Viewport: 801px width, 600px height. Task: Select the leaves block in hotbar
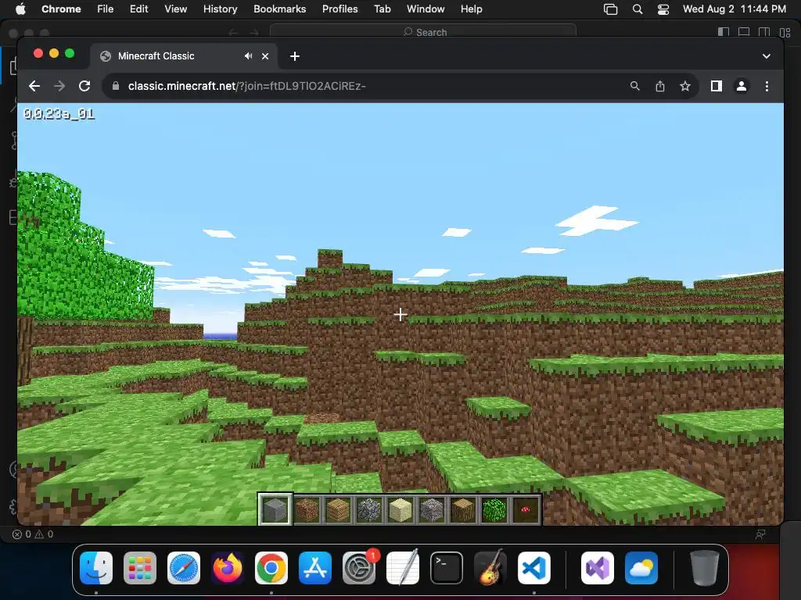pyautogui.click(x=494, y=509)
